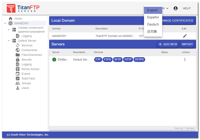Select MANSORY domain in the tree
The height and width of the screenshot is (140, 200).
[x=22, y=23]
